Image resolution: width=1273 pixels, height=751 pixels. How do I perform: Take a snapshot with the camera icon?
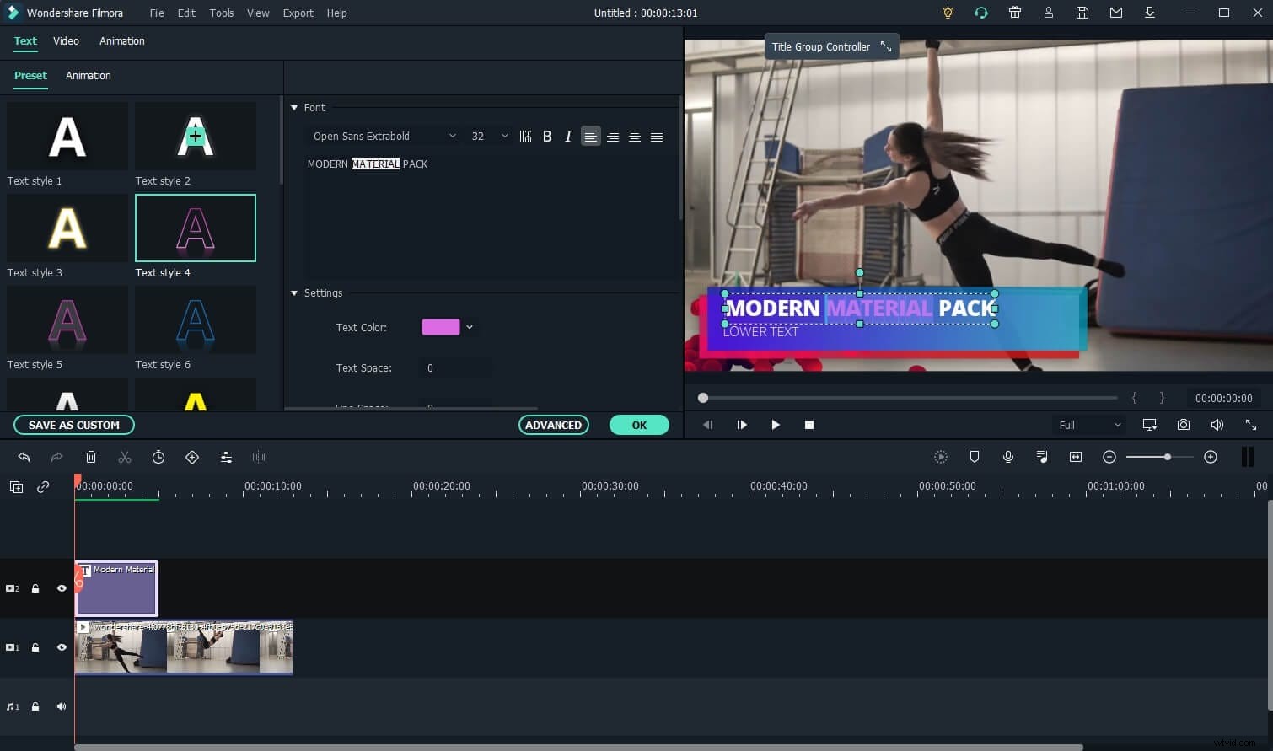(x=1184, y=425)
